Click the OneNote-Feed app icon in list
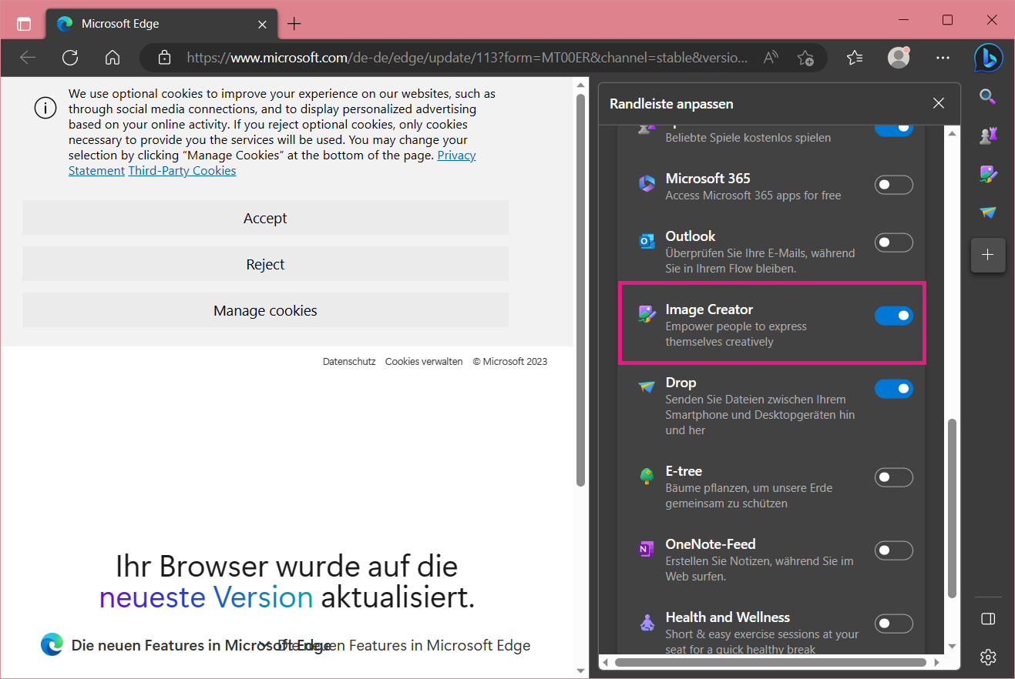The height and width of the screenshot is (679, 1015). (647, 550)
